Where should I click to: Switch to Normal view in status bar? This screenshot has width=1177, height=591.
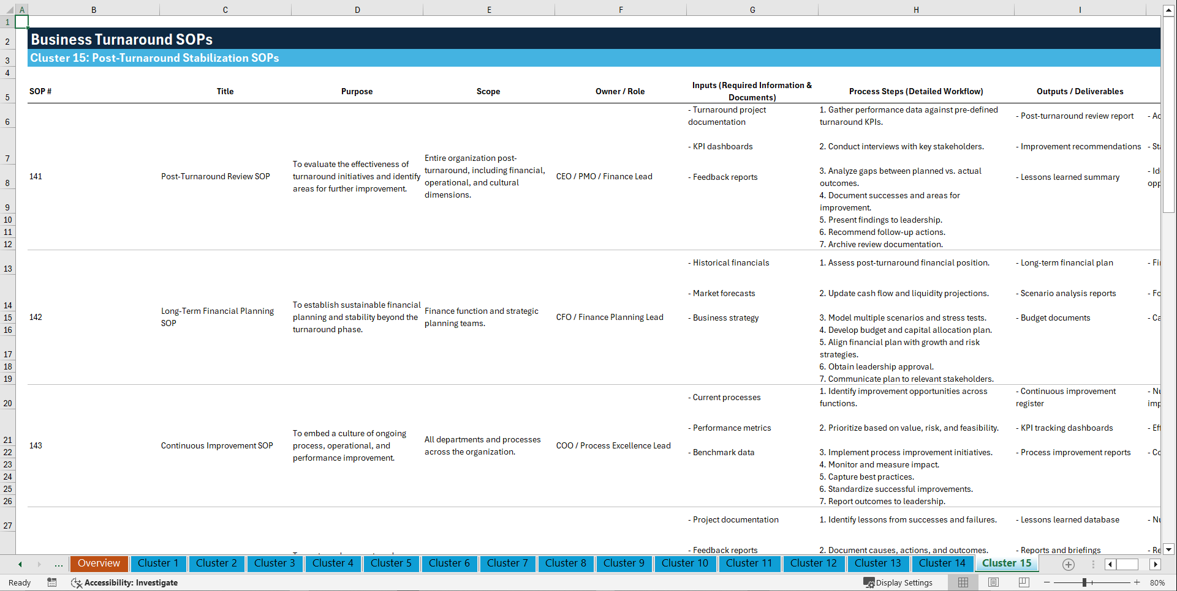pyautogui.click(x=963, y=582)
